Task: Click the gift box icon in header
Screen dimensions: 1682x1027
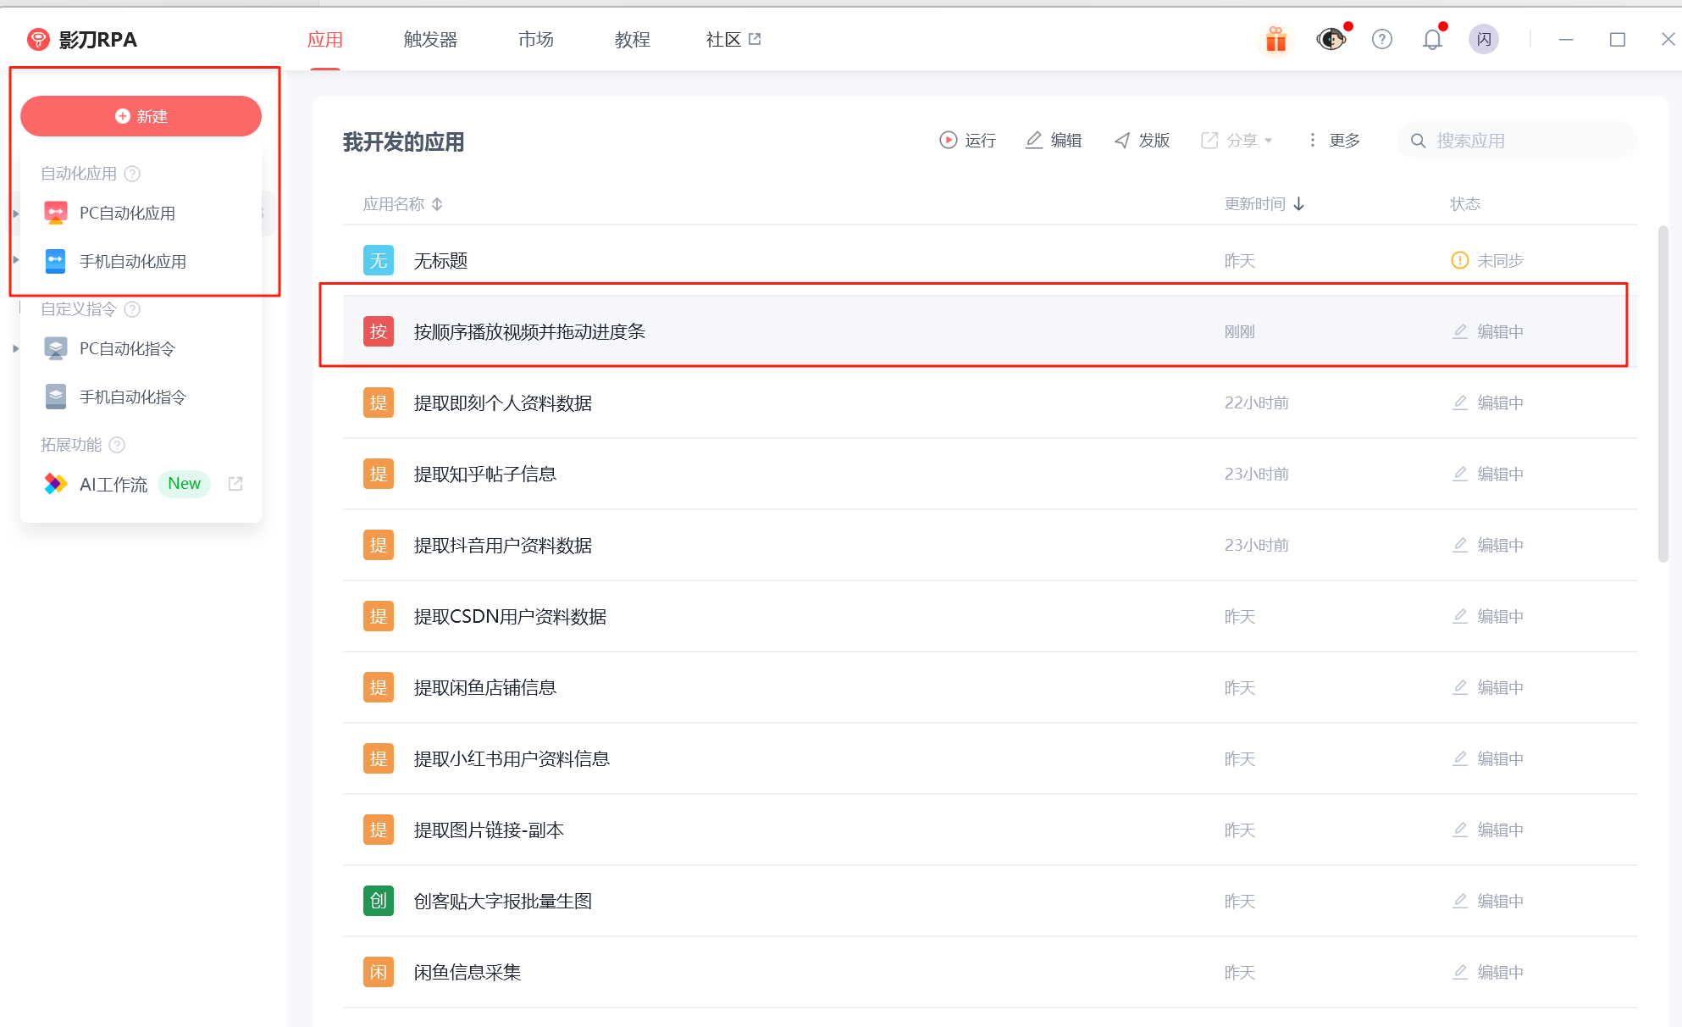Action: [1275, 40]
